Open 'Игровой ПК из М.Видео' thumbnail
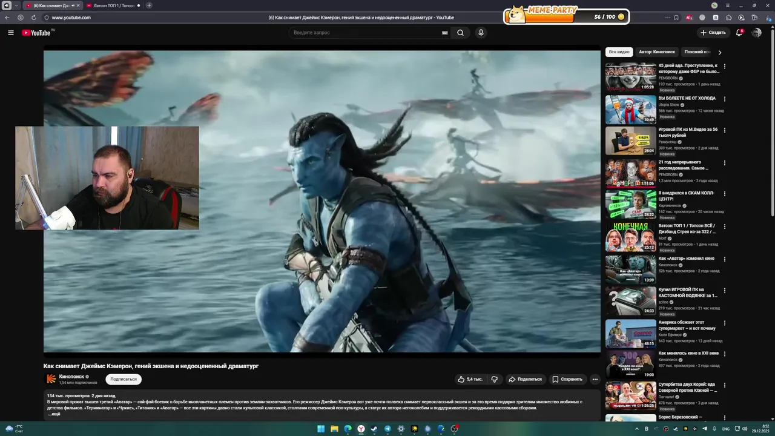This screenshot has height=436, width=775. (630, 141)
